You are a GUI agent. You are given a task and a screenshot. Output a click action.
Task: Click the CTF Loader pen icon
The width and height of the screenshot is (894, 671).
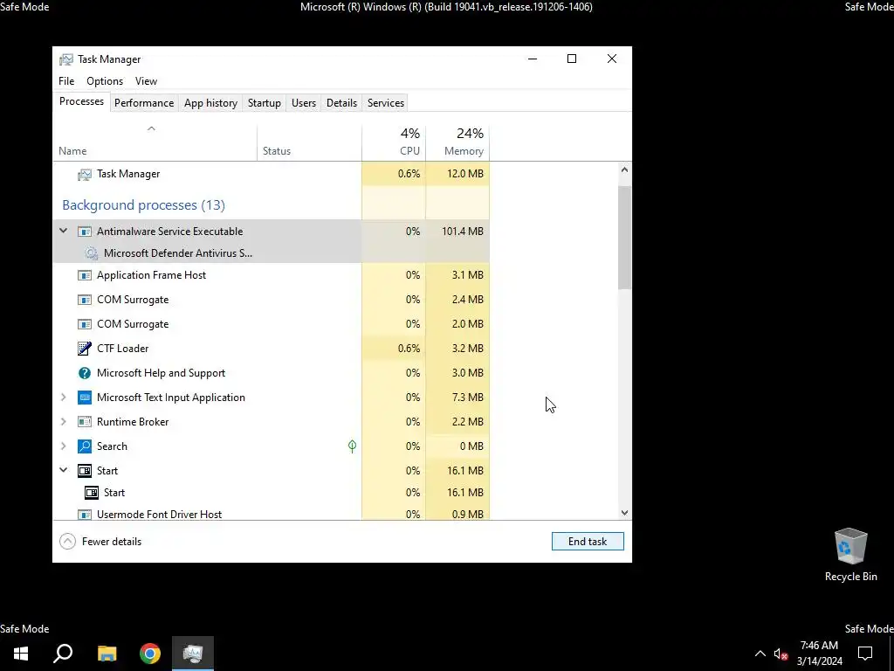tap(85, 348)
